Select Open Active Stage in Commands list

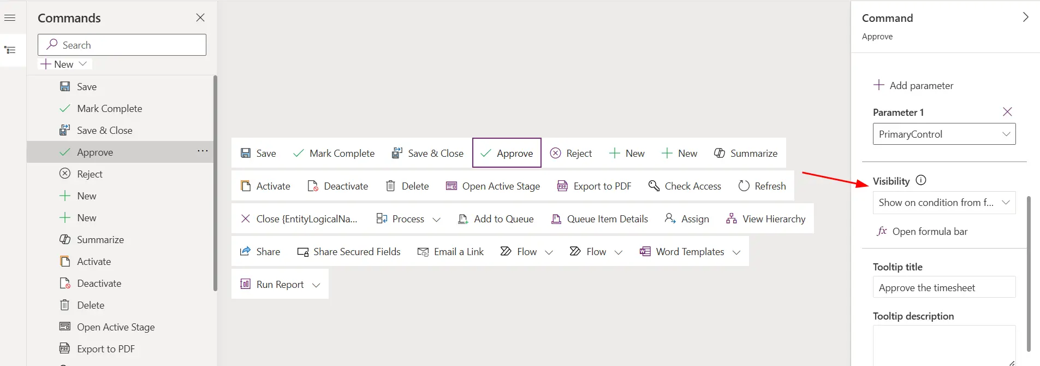[x=120, y=327]
